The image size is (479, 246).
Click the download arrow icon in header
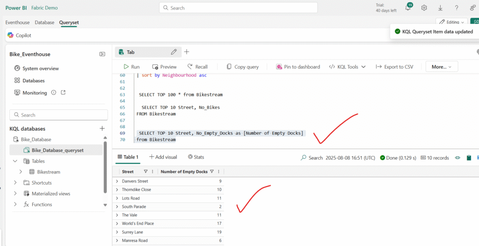coord(440,8)
